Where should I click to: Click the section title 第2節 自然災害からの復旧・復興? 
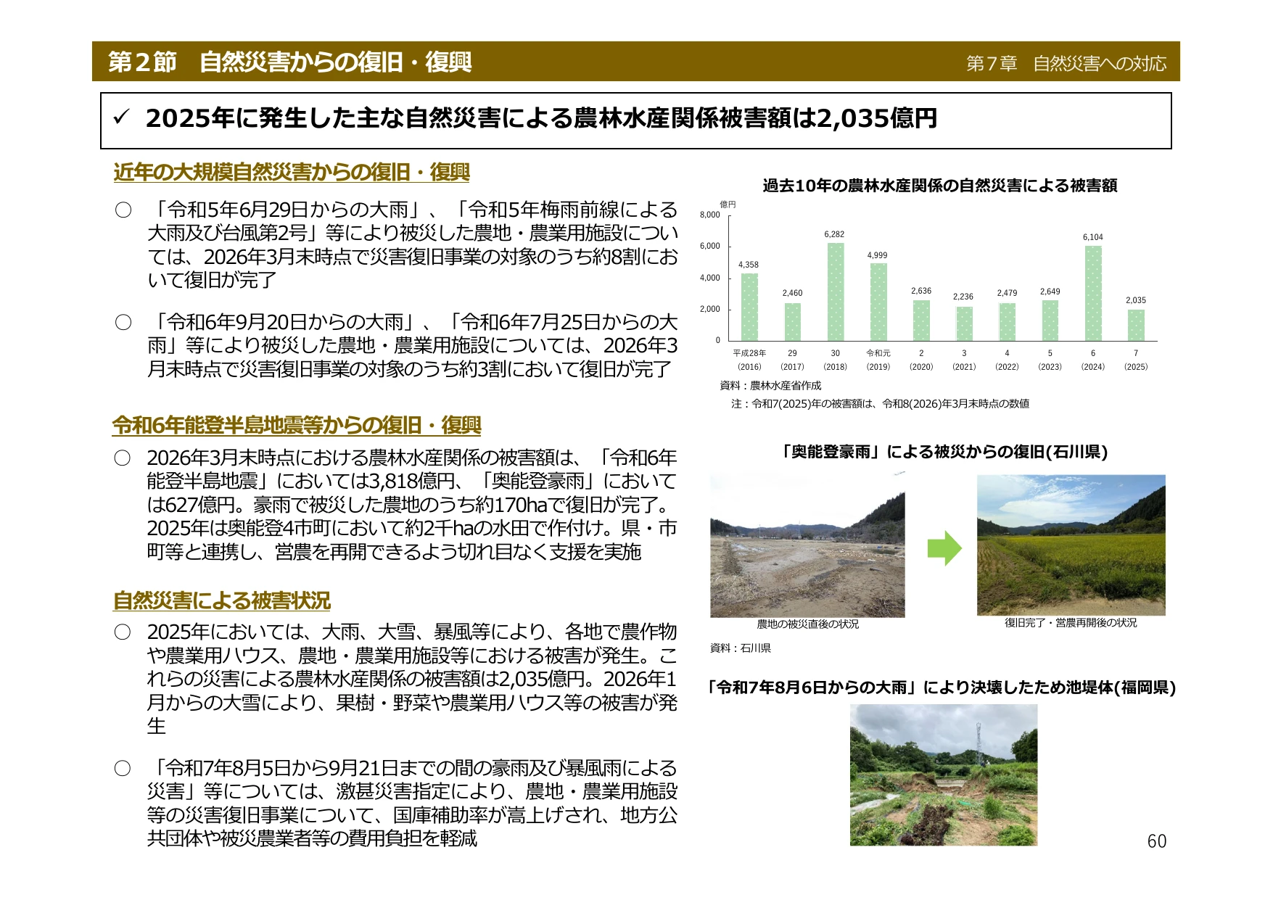pyautogui.click(x=289, y=62)
